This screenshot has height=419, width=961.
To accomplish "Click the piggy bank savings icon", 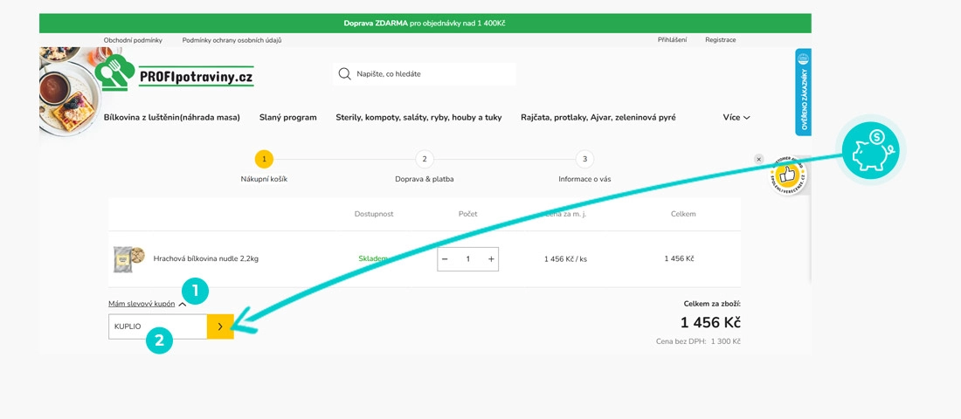I will click(870, 150).
